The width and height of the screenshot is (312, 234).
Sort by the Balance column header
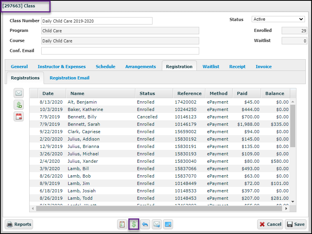click(x=275, y=93)
